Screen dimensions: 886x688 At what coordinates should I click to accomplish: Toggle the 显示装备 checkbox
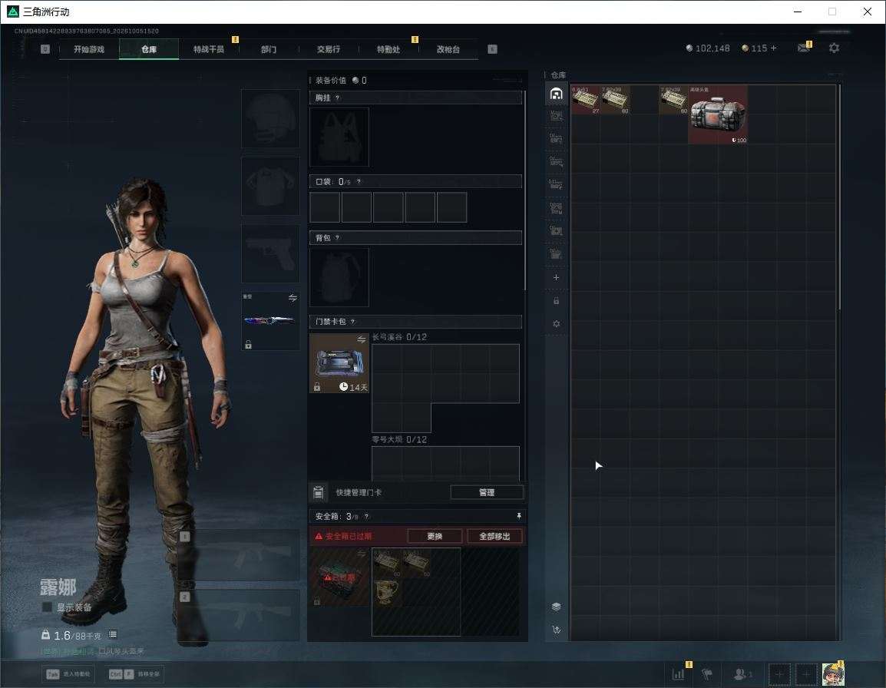pyautogui.click(x=47, y=607)
